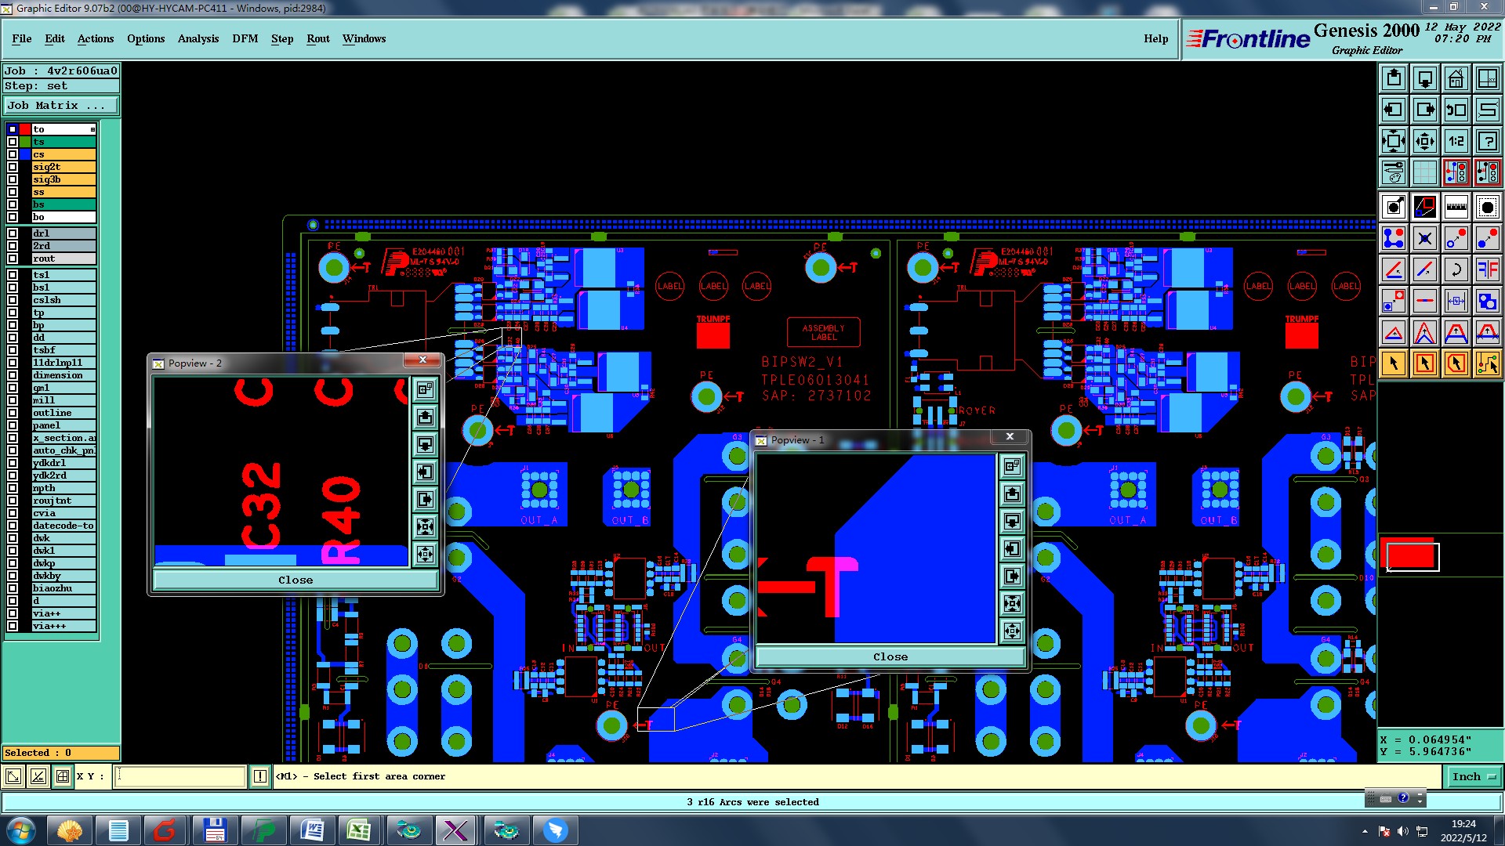The height and width of the screenshot is (846, 1505).
Task: Open the Job Matrix ... selector
Action: coord(61,105)
